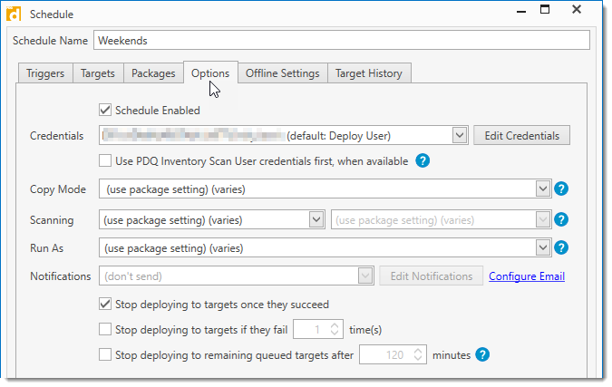612x387 pixels.
Task: Expand the Credentials dropdown
Action: [x=459, y=136]
